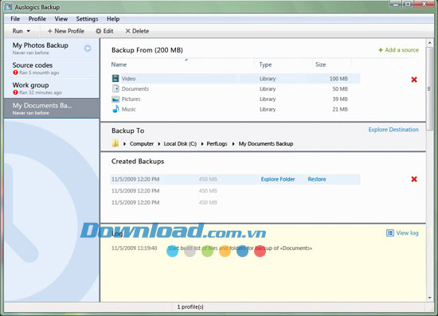This screenshot has width=438, height=316.
Task: Select the My Documents Ba... profile
Action: (52, 108)
